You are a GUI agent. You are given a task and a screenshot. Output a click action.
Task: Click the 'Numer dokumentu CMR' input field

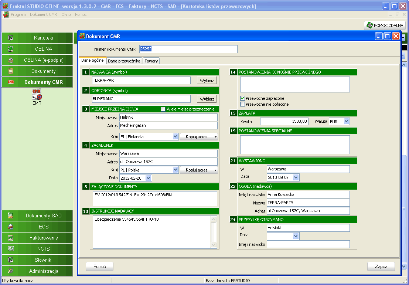188,49
